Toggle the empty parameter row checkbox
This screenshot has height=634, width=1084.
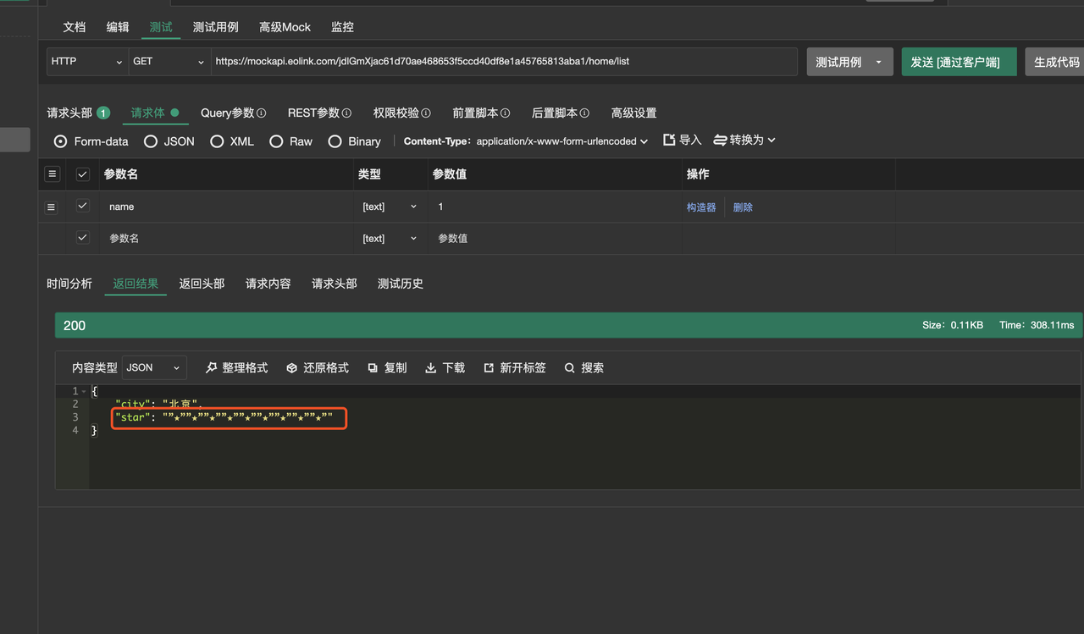83,238
